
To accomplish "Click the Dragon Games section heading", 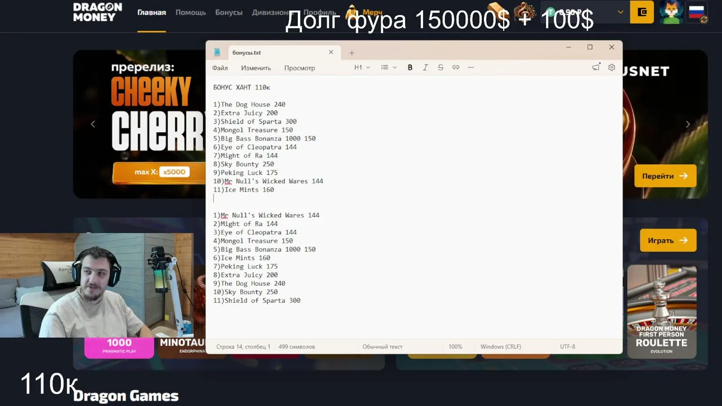I will click(x=126, y=396).
